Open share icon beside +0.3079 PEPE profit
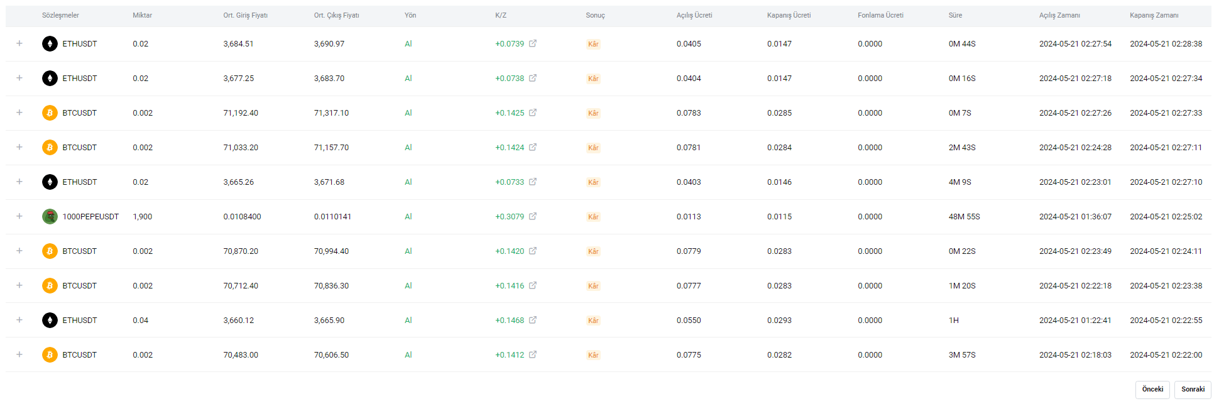This screenshot has width=1219, height=406. [x=533, y=216]
